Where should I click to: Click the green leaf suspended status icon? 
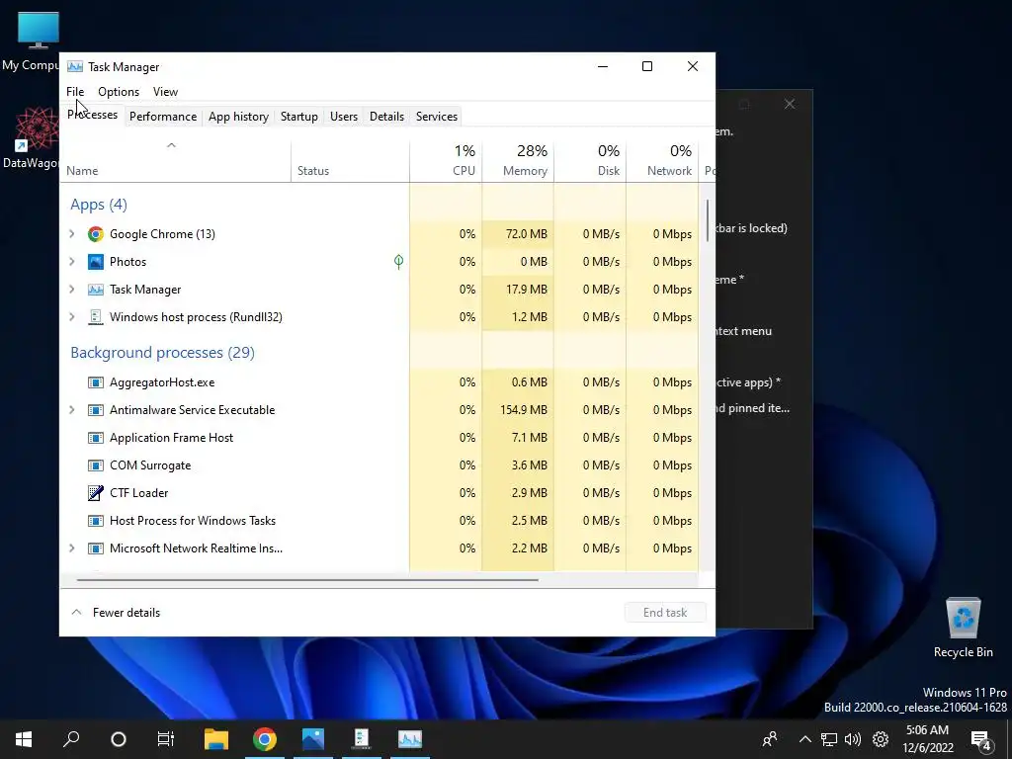[399, 261]
